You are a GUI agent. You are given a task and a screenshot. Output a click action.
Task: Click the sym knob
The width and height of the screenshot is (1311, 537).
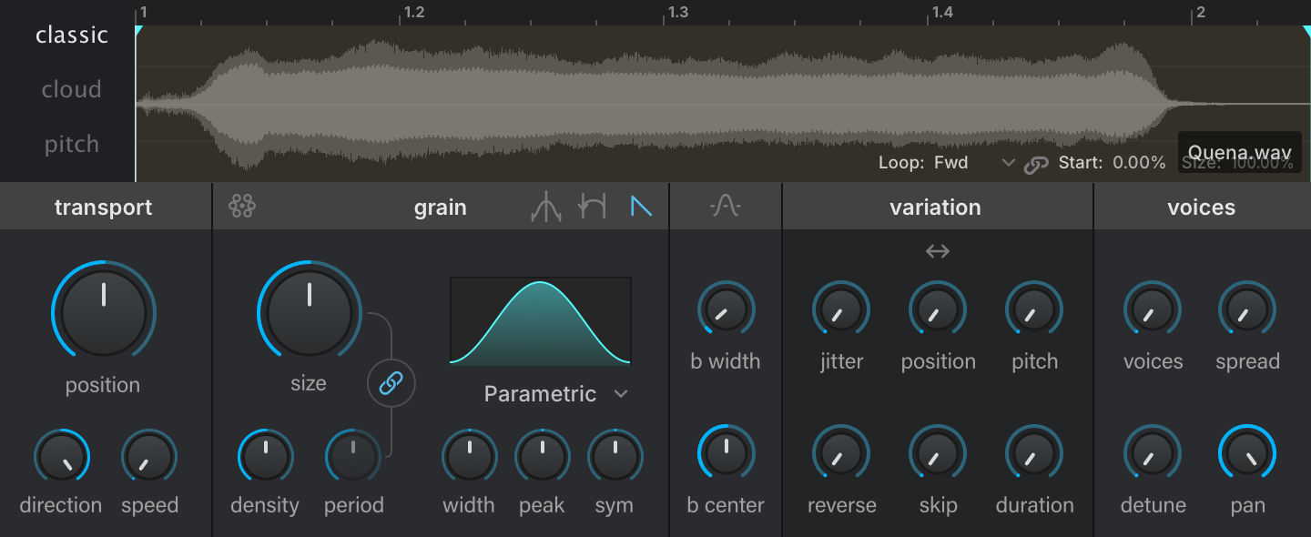coord(615,457)
